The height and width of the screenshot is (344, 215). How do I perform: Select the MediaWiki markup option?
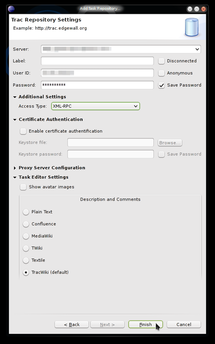click(26, 236)
